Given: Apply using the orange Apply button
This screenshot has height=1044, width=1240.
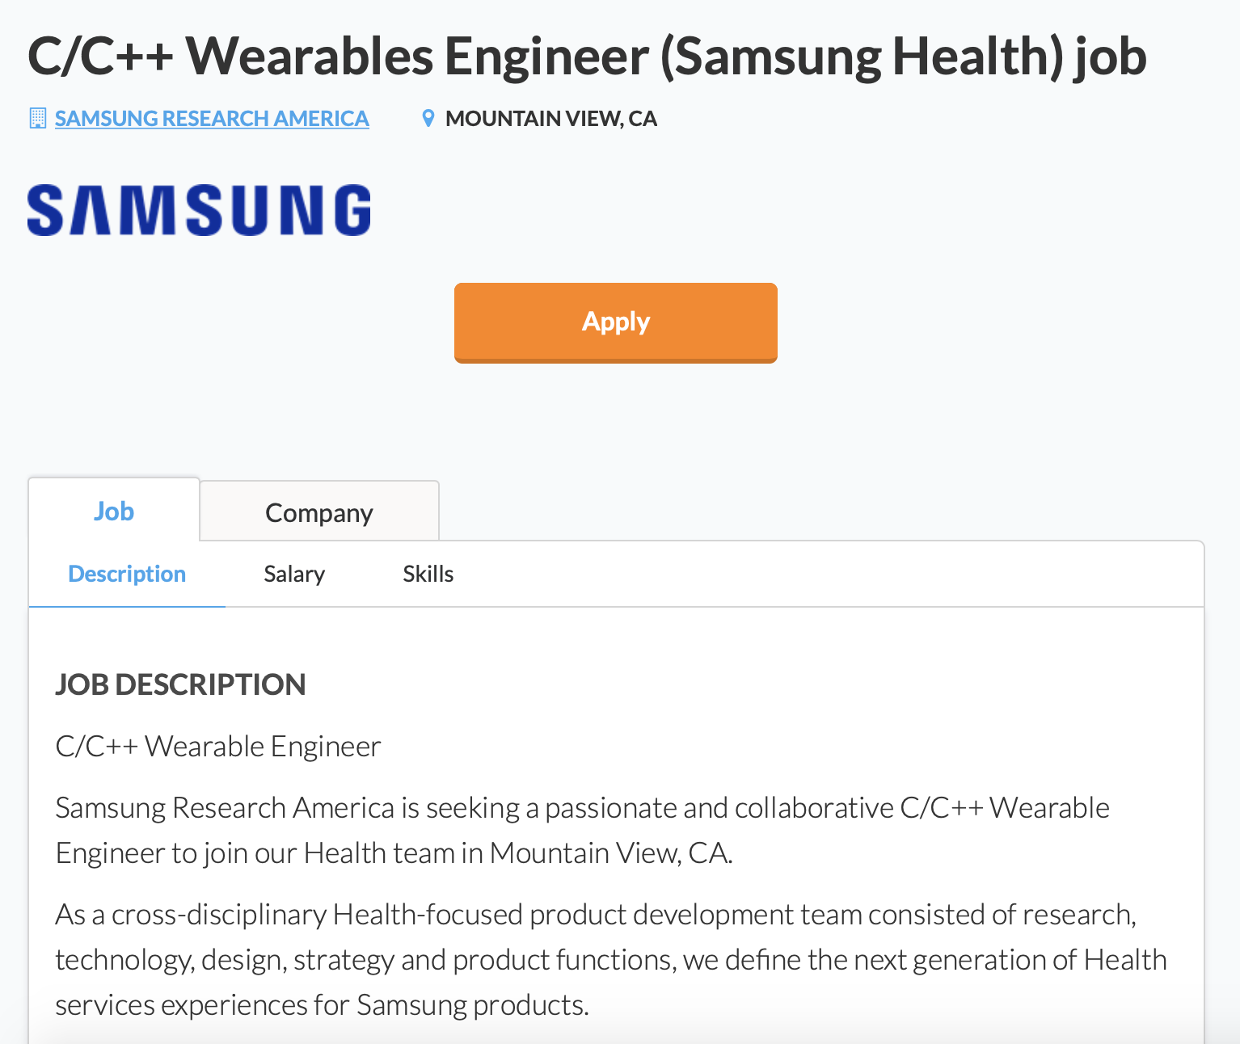Looking at the screenshot, I should tap(616, 322).
